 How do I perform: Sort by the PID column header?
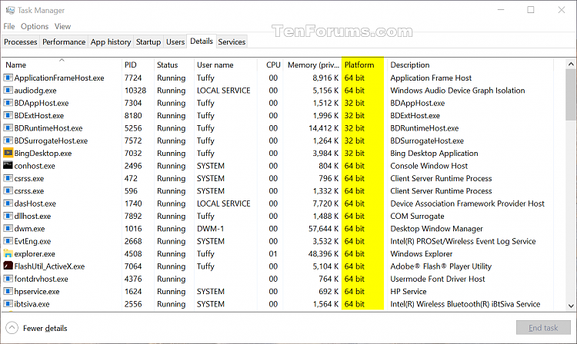pos(138,64)
